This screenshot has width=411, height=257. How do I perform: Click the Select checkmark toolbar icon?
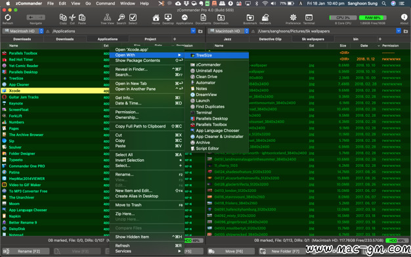pos(133,18)
